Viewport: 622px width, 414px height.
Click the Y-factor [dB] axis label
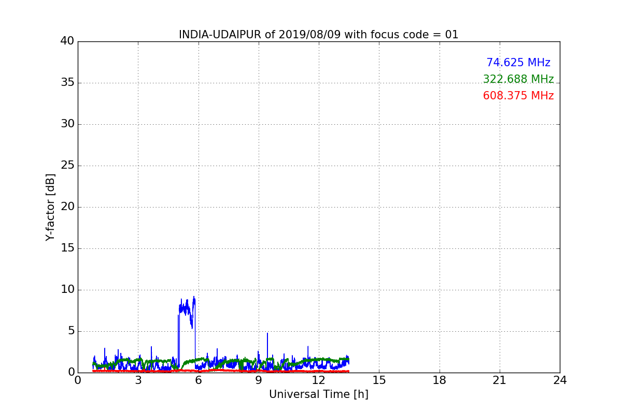(50, 207)
